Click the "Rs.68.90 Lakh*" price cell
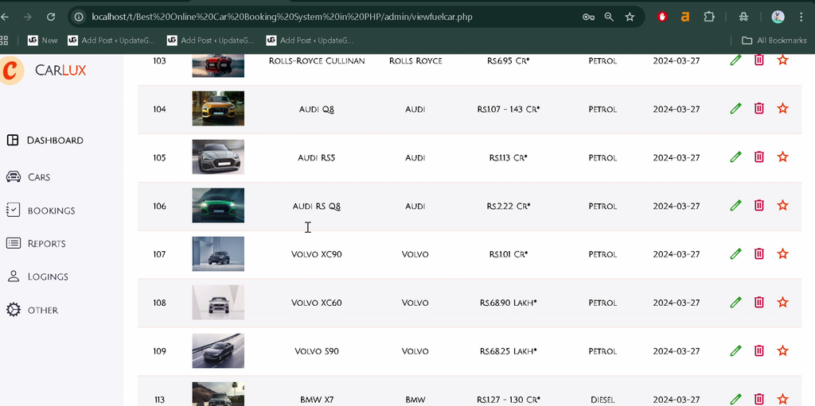 [x=509, y=303]
